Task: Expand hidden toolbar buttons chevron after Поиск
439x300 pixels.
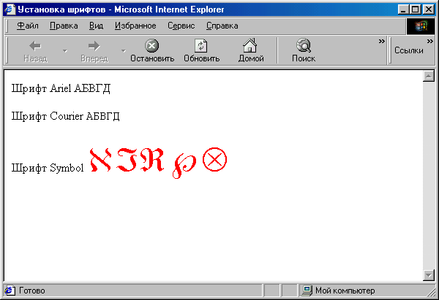Action: 382,42
